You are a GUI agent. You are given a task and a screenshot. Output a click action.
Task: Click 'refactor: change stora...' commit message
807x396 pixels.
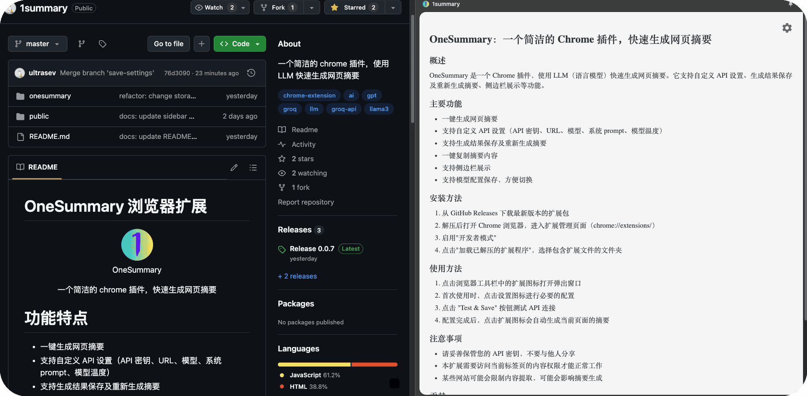pos(158,96)
